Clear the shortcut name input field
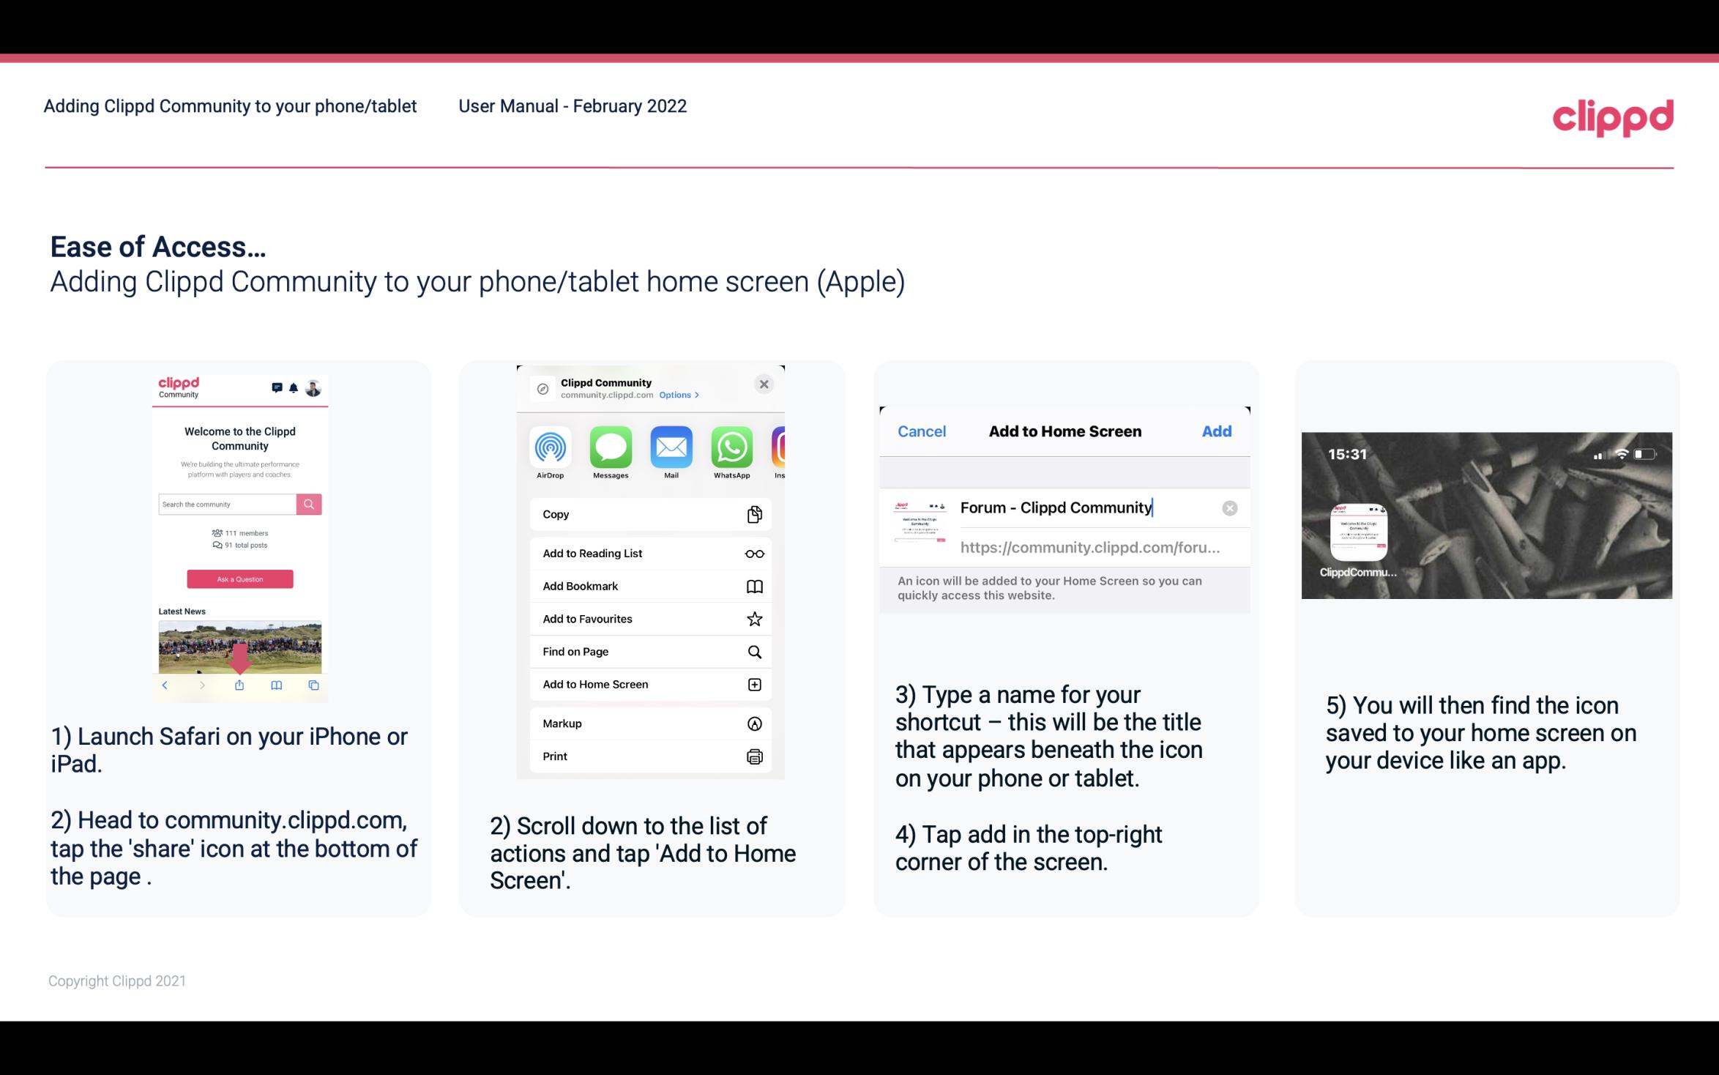The image size is (1719, 1075). tap(1229, 507)
